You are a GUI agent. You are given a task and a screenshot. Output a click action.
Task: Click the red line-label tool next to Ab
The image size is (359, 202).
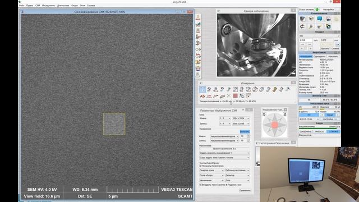209,96
